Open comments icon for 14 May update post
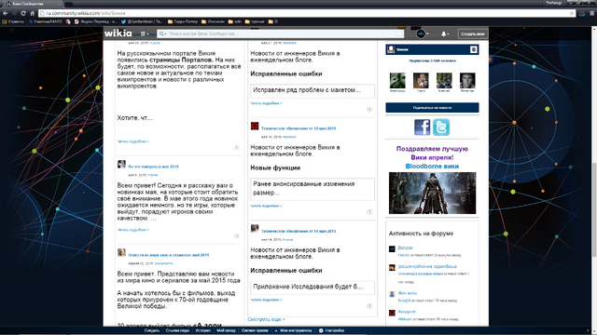Viewport: 597px width, 335px height. 369,306
